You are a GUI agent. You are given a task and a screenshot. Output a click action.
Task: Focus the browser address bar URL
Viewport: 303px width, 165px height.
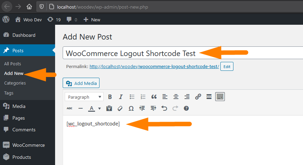coord(103,7)
